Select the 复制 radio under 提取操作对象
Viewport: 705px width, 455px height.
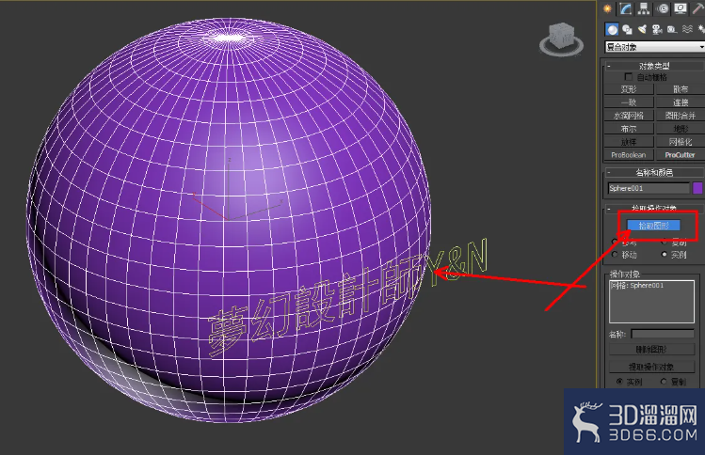[665, 382]
